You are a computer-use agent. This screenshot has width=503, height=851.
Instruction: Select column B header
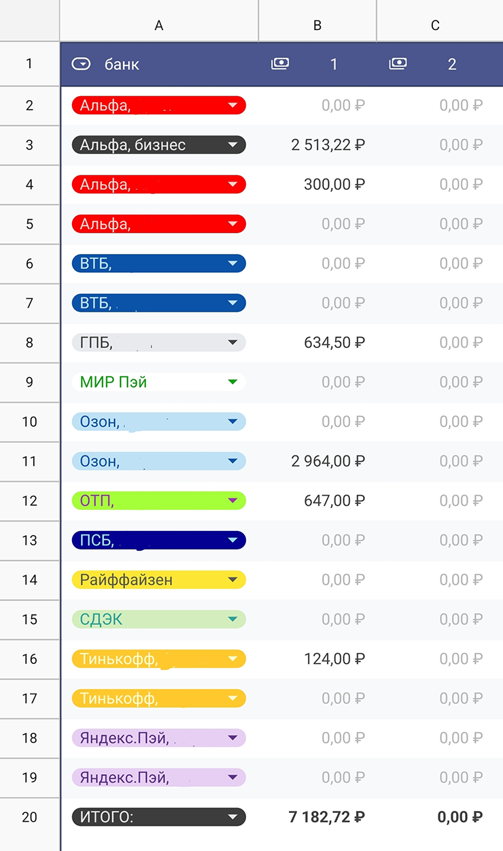click(317, 25)
